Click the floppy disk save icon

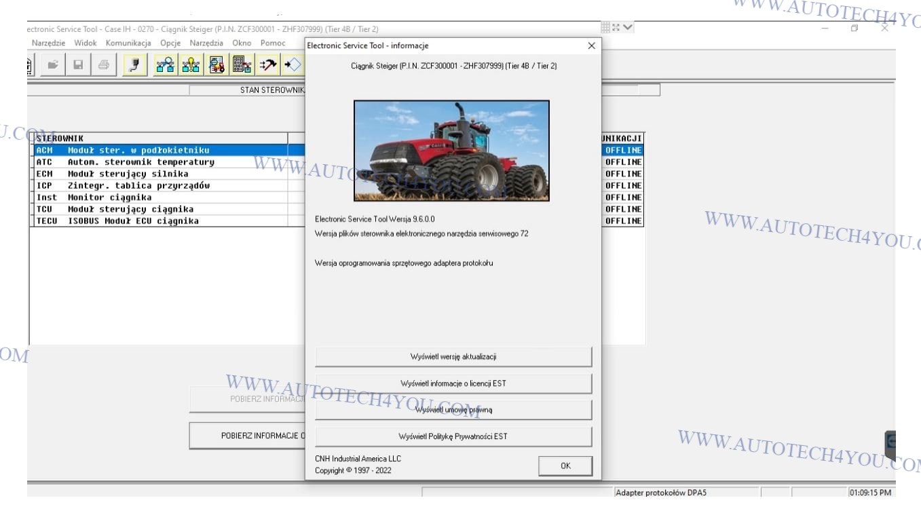coord(78,65)
